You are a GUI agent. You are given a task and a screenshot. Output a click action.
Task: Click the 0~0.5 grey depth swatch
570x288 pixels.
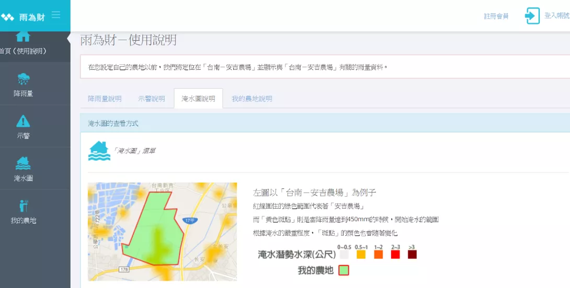(x=344, y=254)
